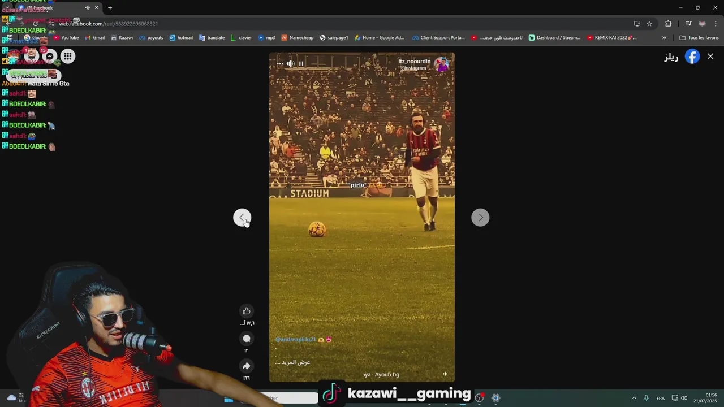Image resolution: width=724 pixels, height=407 pixels.
Task: Open the reel audio track Ayoub bg
Action: click(381, 374)
